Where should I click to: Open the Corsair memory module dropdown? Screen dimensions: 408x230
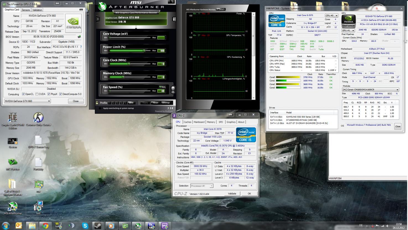(371, 90)
